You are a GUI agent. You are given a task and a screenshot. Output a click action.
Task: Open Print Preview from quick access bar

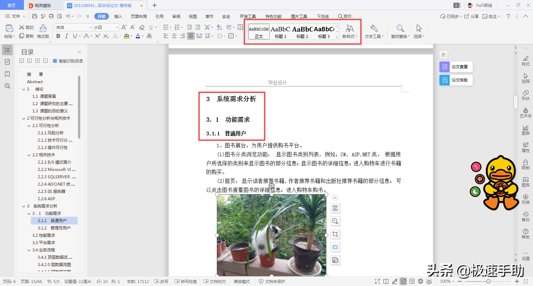(x=60, y=16)
